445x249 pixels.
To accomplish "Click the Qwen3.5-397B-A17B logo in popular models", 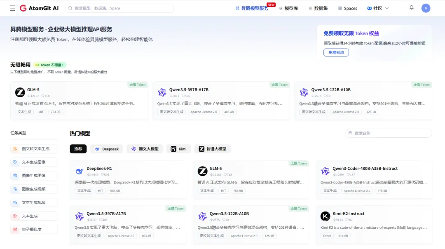I will pos(79,216).
